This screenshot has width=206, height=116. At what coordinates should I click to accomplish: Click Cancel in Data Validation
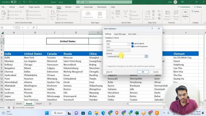click(x=156, y=72)
